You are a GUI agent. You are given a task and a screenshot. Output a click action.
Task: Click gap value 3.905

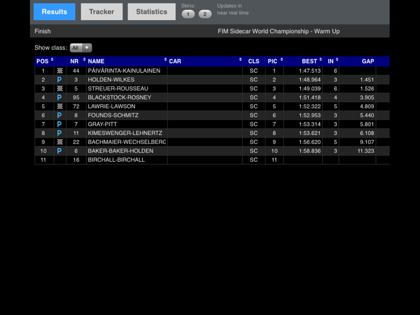pyautogui.click(x=367, y=98)
